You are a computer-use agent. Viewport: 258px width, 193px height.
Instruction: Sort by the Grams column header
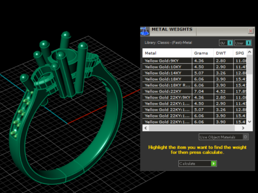point(203,53)
